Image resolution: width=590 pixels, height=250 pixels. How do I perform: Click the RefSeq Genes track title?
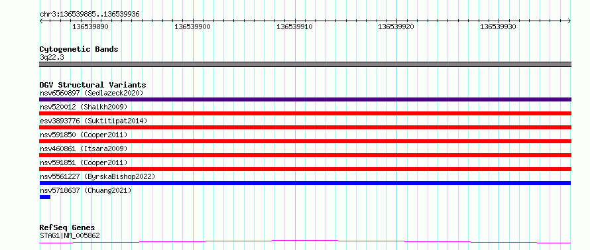(68, 228)
